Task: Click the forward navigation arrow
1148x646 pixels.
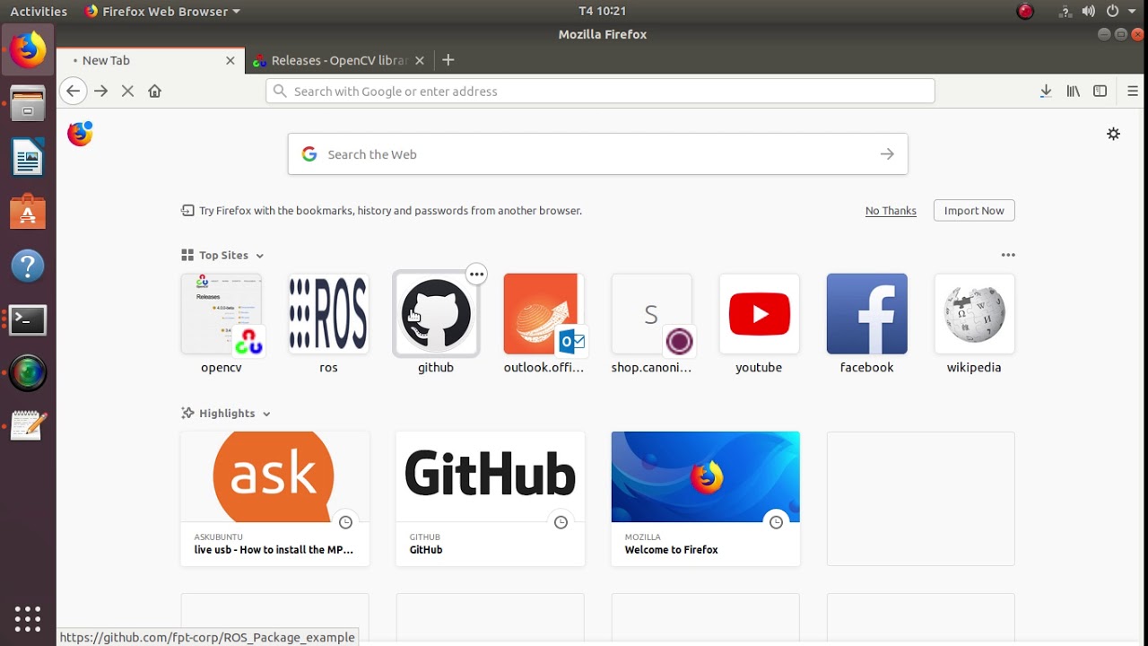Action: pyautogui.click(x=101, y=91)
